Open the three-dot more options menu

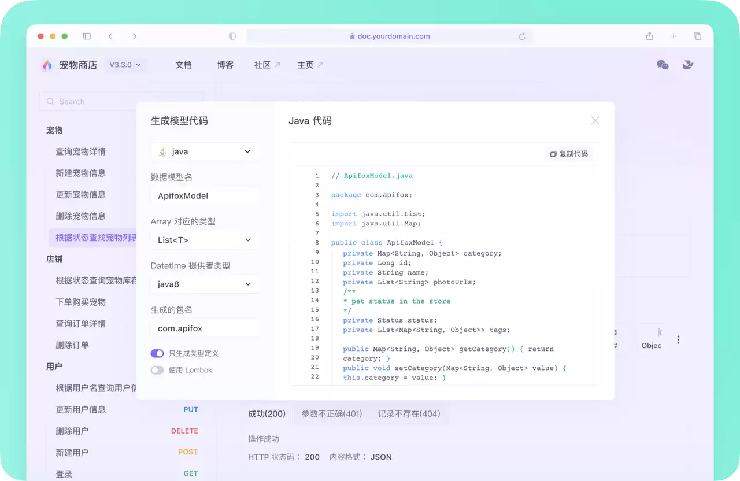[678, 340]
